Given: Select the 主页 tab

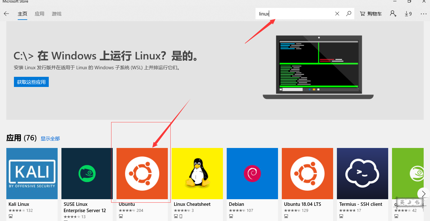Looking at the screenshot, I should pyautogui.click(x=22, y=14).
